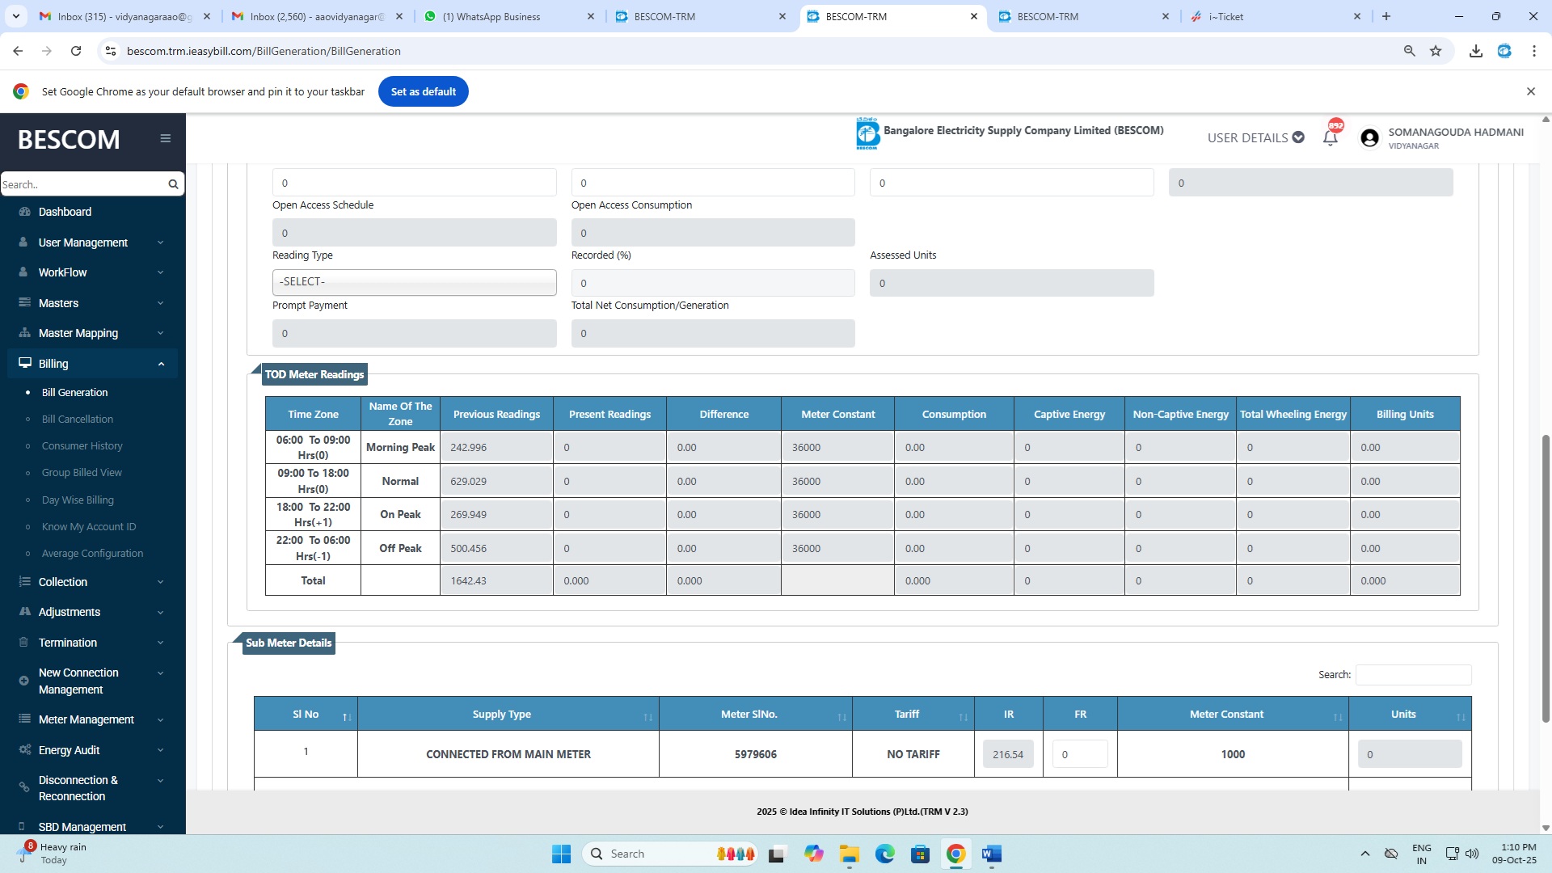Click the Set as default button

[423, 91]
